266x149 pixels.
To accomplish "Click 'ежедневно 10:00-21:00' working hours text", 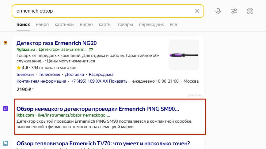I will 155,81.
